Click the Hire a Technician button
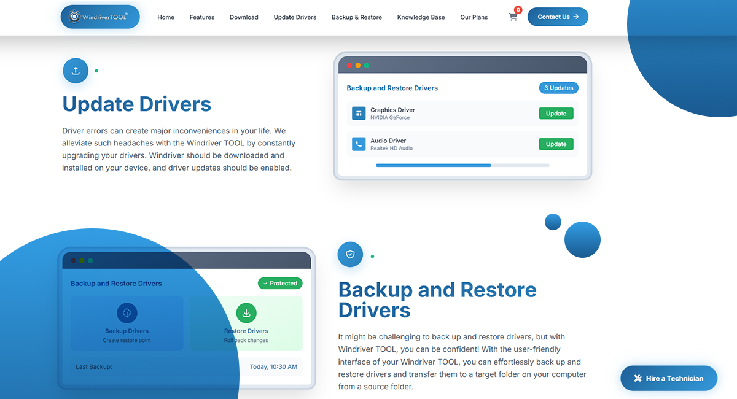 click(669, 378)
